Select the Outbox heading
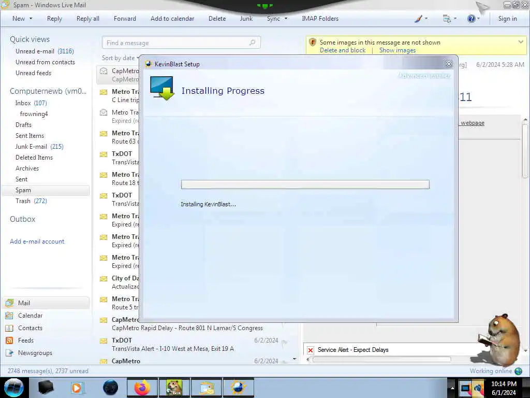This screenshot has width=530, height=398. 23,219
